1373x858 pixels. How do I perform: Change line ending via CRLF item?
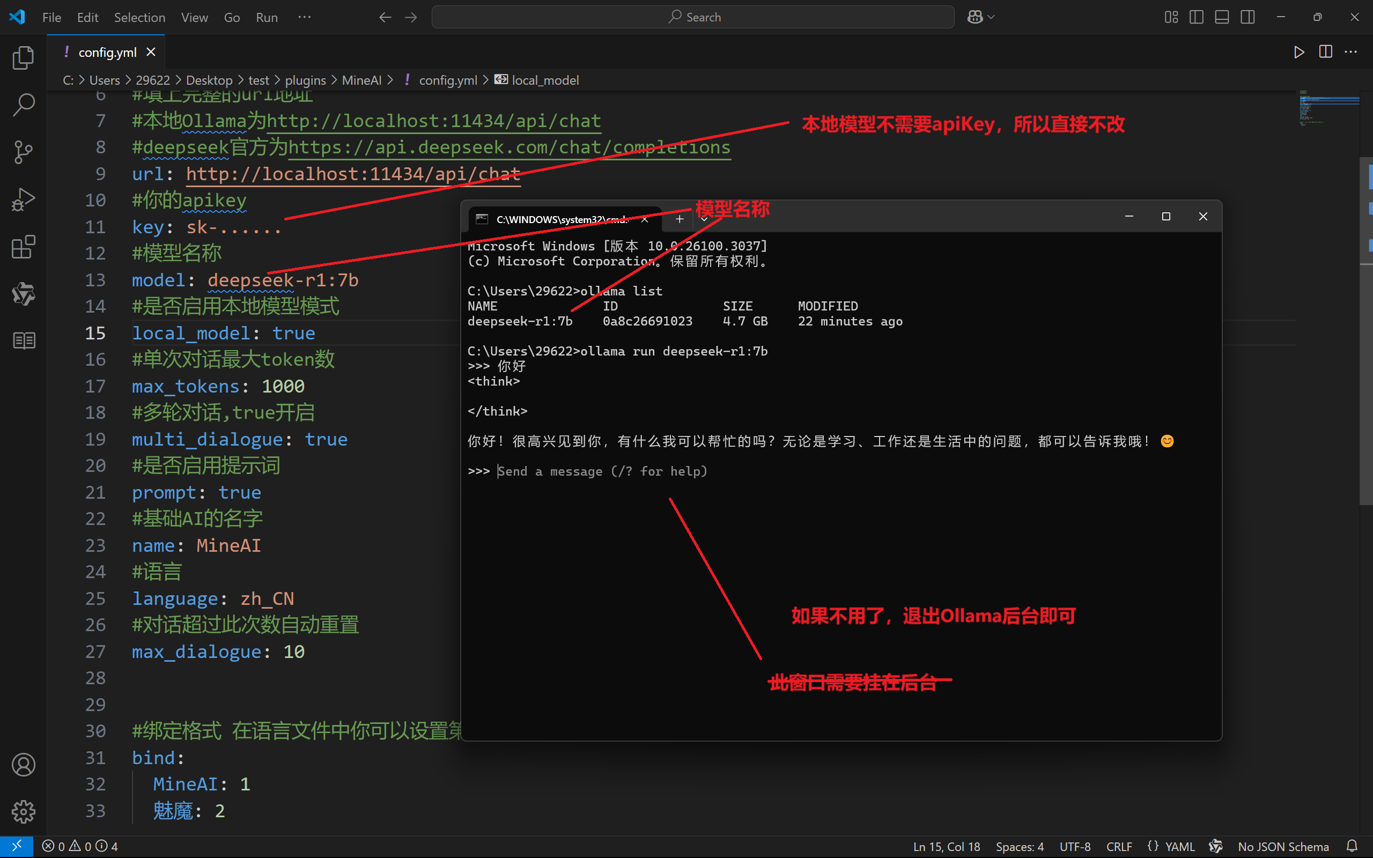[x=1119, y=846]
